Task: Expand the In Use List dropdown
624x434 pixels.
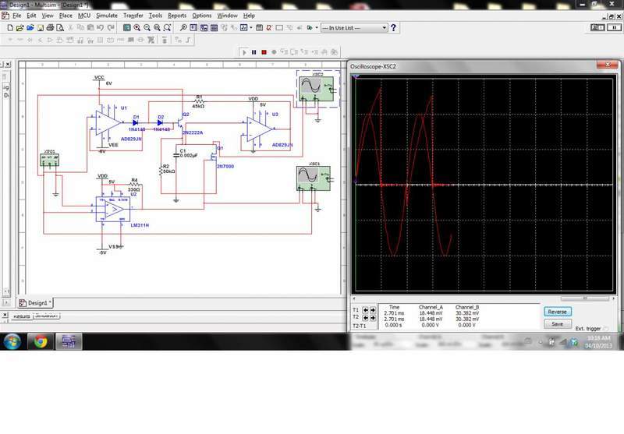Action: click(x=385, y=28)
